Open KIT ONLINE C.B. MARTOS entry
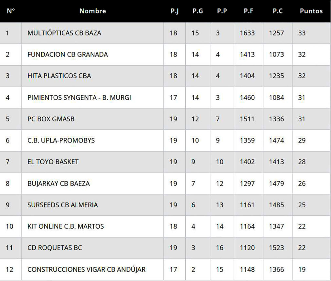Screen dimensions: 331x281 pos(66,226)
